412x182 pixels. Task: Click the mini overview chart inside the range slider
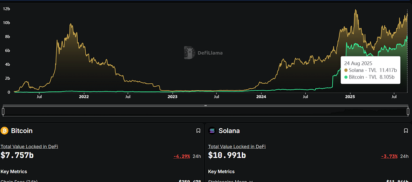[x=206, y=111]
